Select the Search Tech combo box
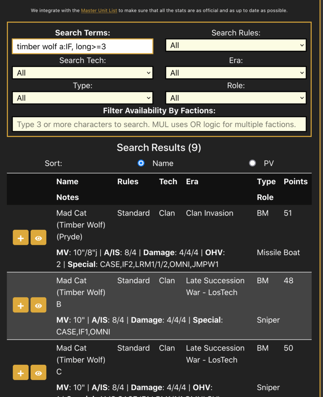323x397 pixels. click(82, 72)
